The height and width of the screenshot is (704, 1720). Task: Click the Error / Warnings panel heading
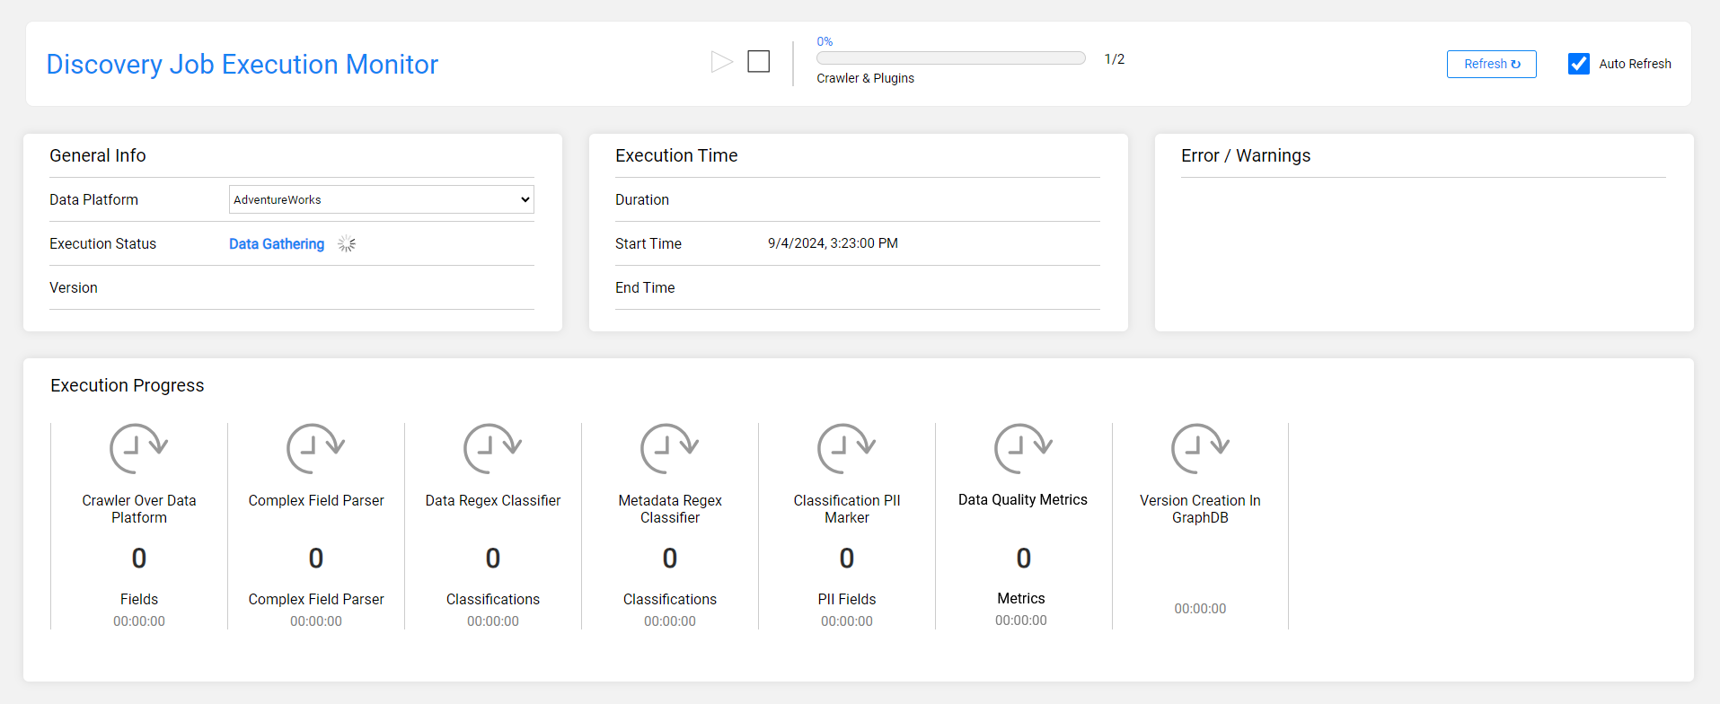point(1245,155)
